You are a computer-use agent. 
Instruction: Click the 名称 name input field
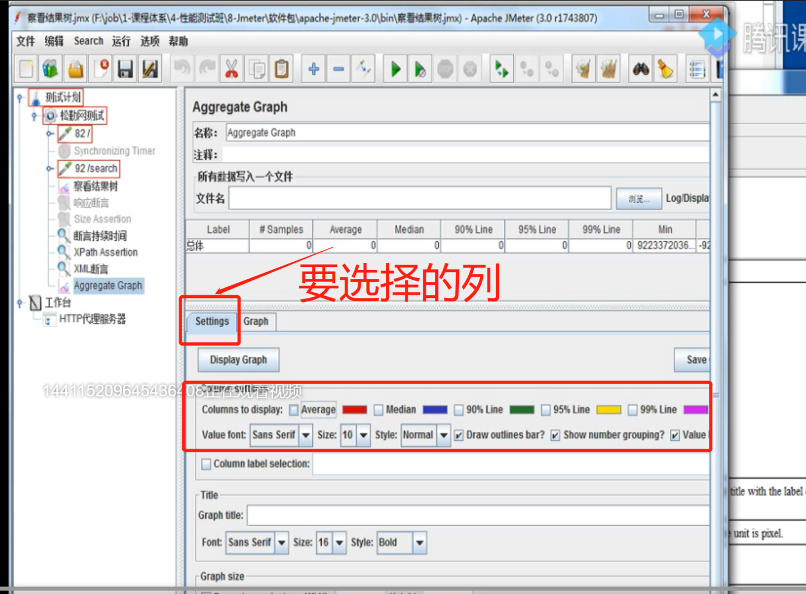[x=468, y=133]
